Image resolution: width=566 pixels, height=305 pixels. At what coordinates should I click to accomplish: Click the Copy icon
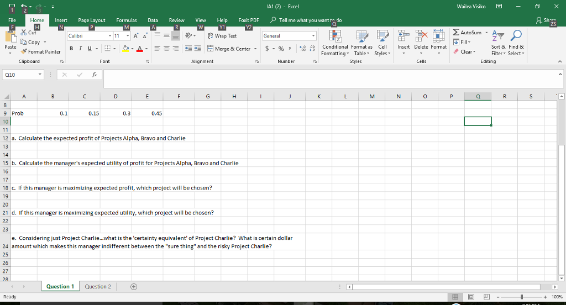(x=23, y=42)
